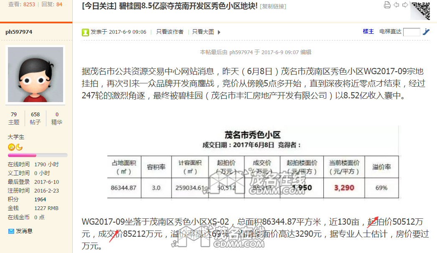This screenshot has width=437, height=253.
Task: Click the elevator jump go icon
Action: click(x=426, y=32)
